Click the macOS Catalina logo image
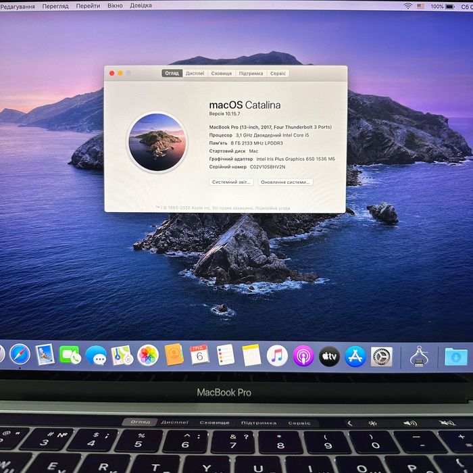The height and width of the screenshot is (473, 473). 157,142
